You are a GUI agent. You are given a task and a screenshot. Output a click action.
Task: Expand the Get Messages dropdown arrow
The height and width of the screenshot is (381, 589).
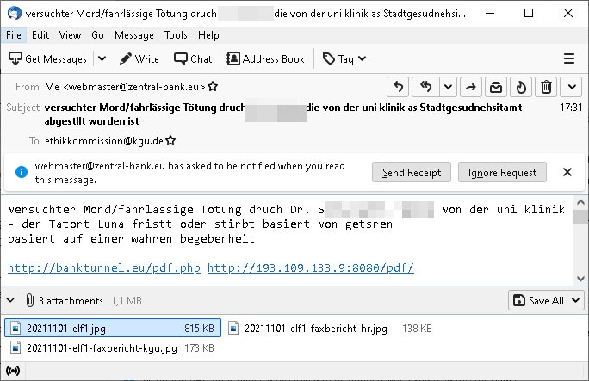[x=102, y=58]
